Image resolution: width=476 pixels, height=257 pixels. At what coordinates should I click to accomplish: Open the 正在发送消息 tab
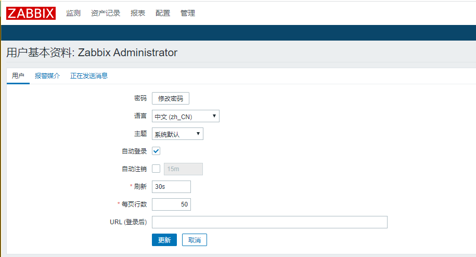(x=89, y=76)
